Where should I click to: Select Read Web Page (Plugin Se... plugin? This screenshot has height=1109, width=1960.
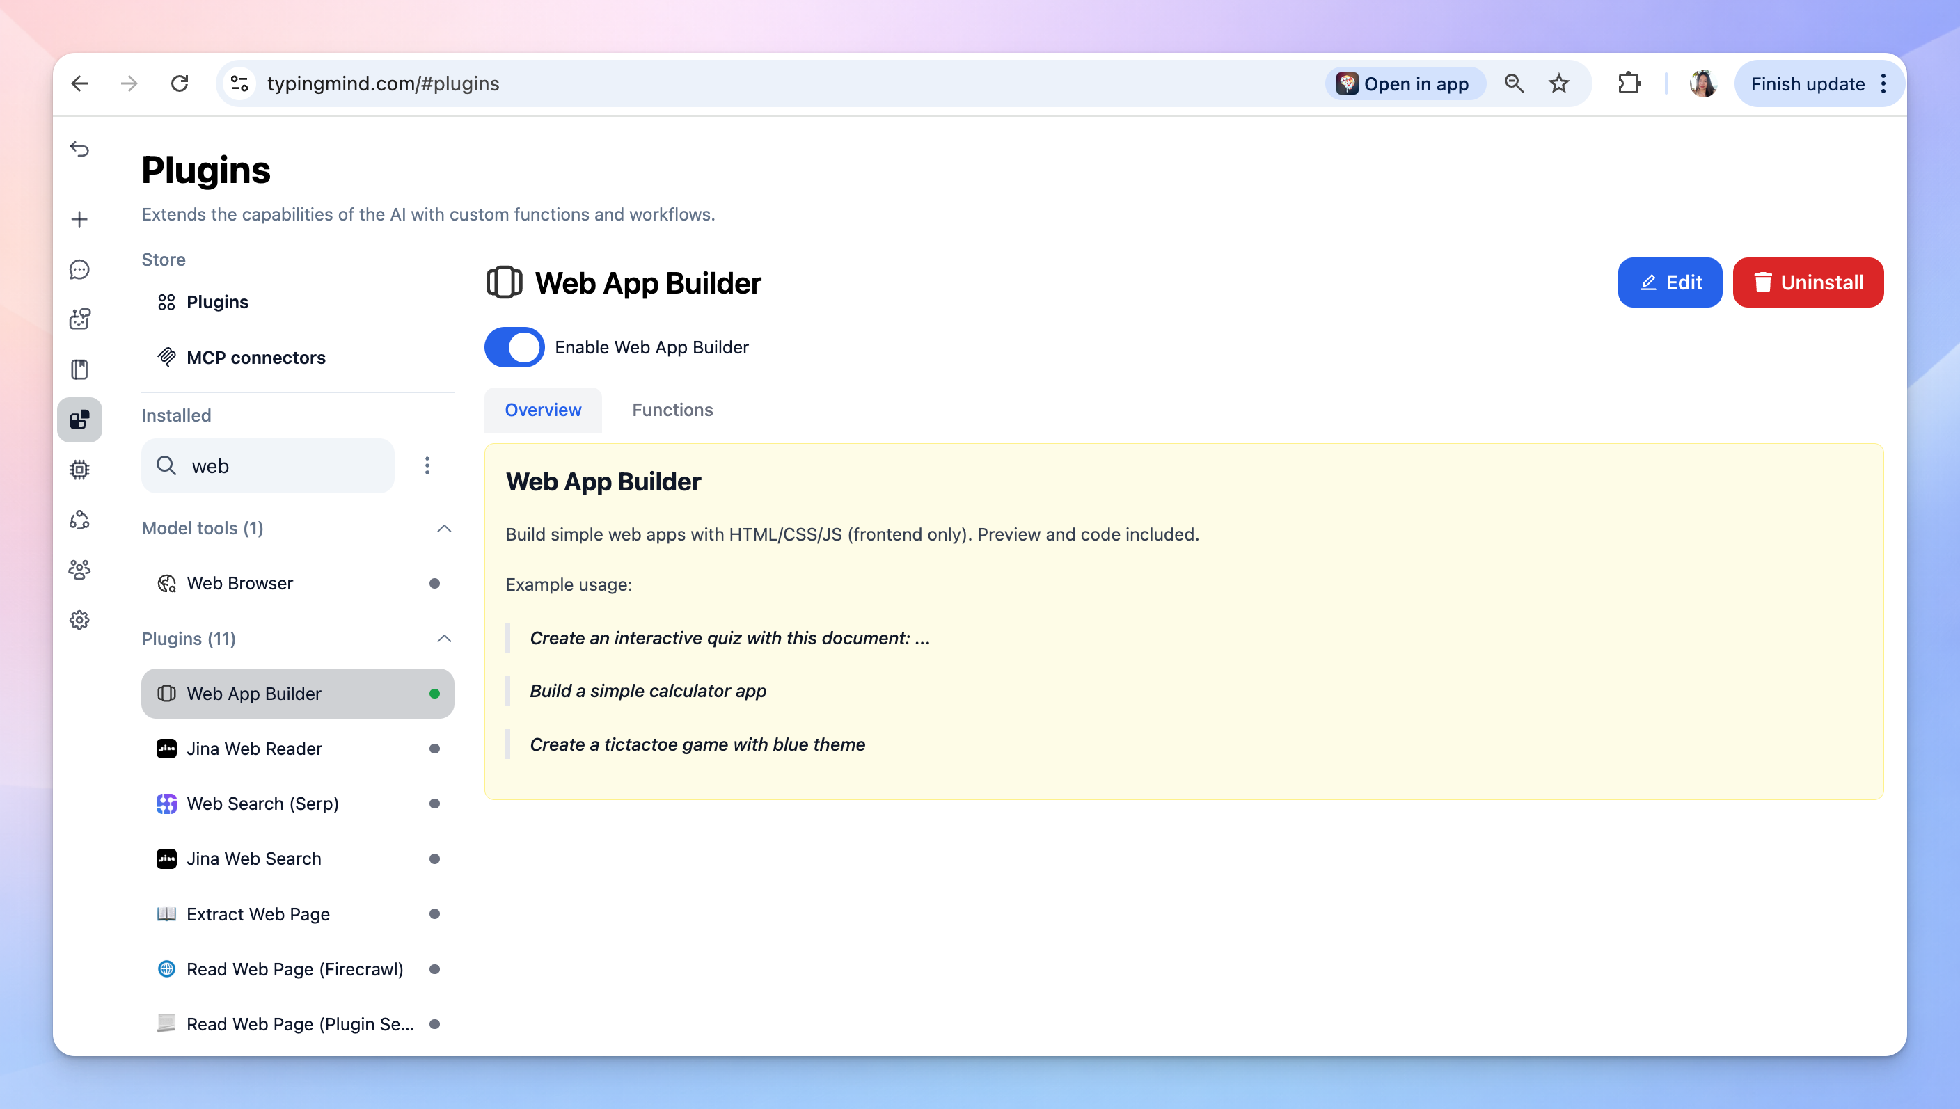298,1024
